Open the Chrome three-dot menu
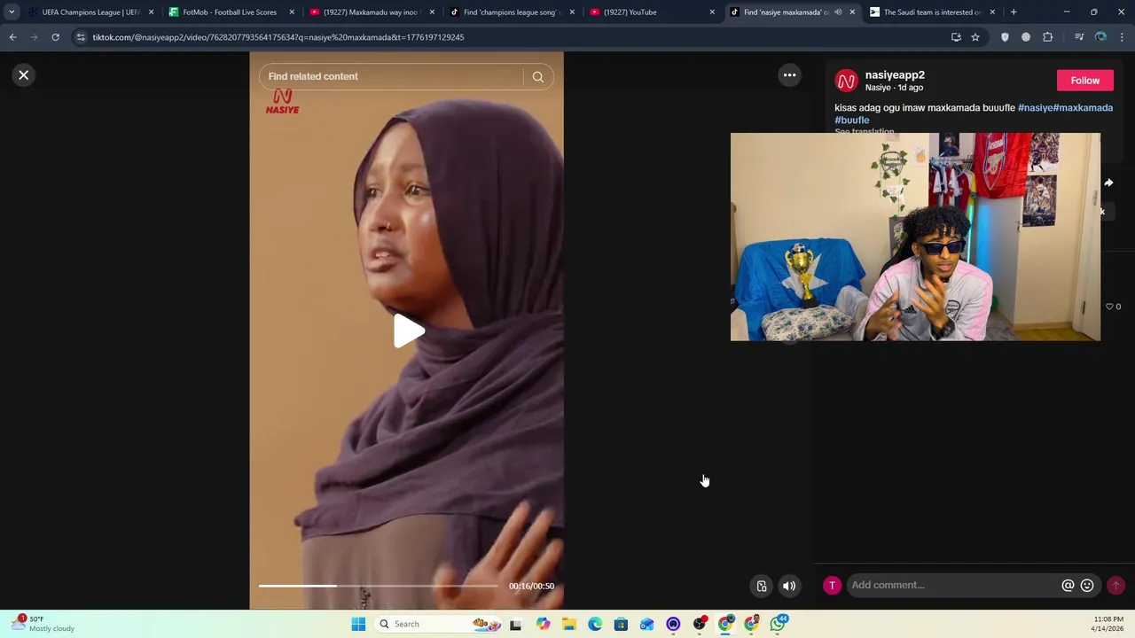Screen dimensions: 1135x638 [1123, 37]
